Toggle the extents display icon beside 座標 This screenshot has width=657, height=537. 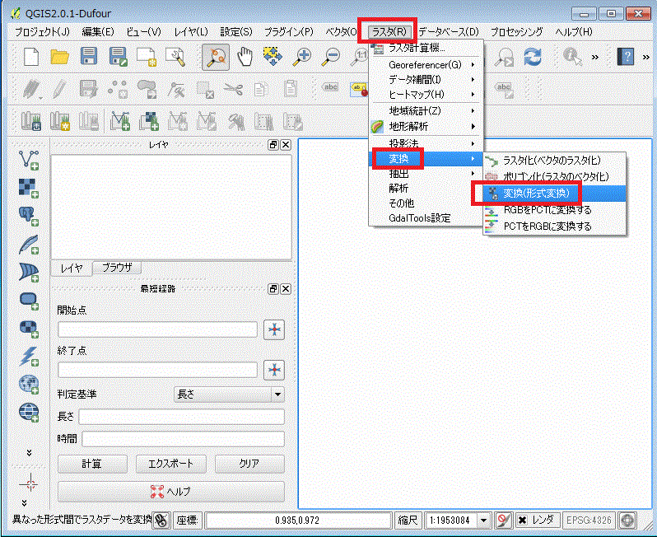tap(162, 521)
